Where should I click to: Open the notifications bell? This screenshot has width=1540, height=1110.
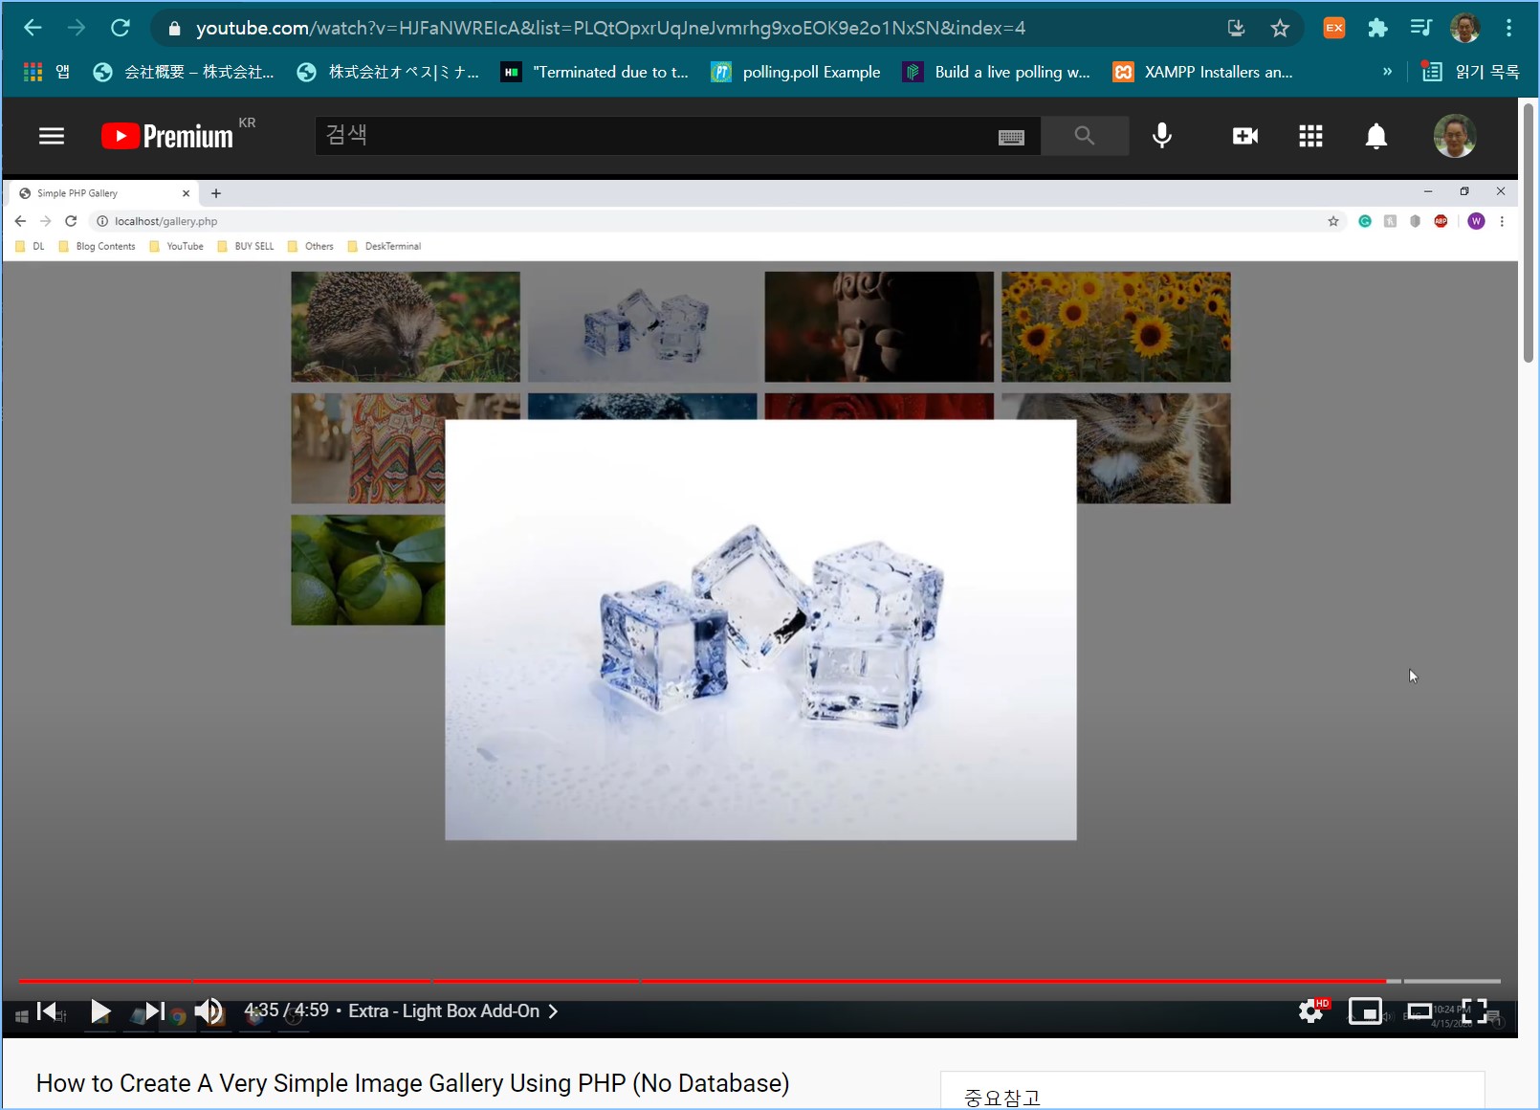pos(1375,136)
